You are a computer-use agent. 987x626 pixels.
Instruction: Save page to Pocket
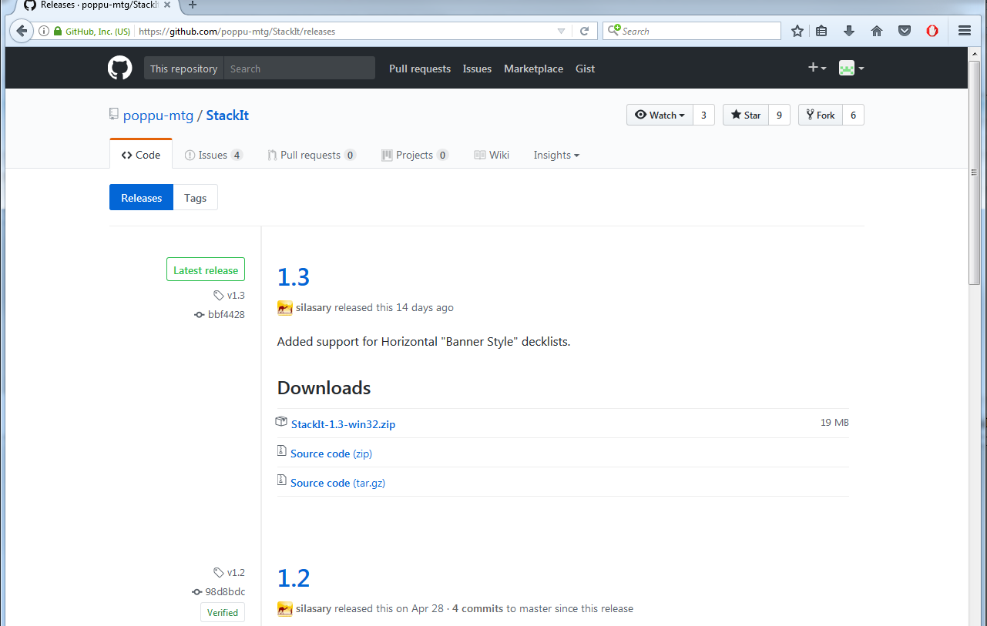click(x=904, y=31)
